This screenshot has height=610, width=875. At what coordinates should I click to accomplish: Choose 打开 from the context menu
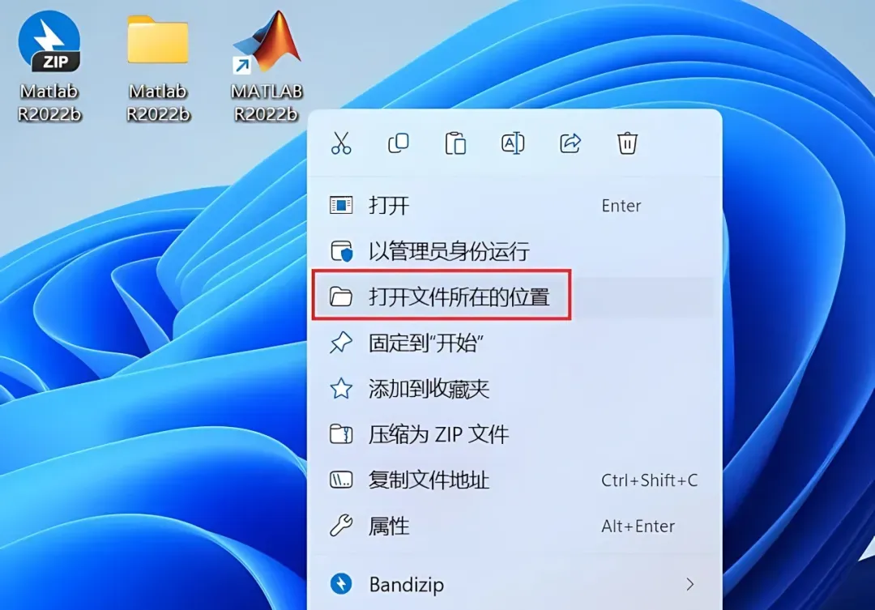click(x=514, y=206)
